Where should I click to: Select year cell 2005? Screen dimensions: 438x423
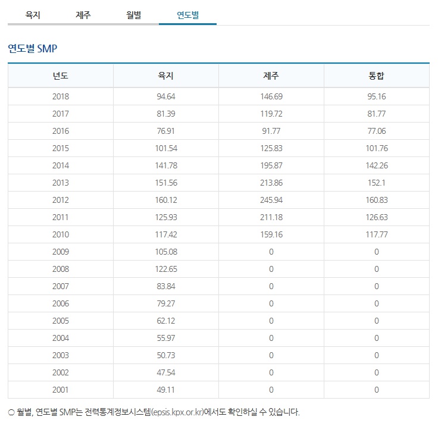click(x=60, y=321)
